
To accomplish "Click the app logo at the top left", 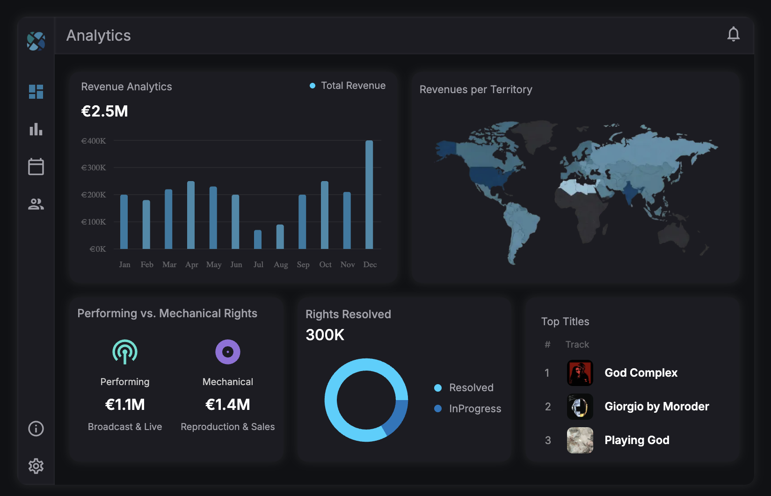I will 36,41.
